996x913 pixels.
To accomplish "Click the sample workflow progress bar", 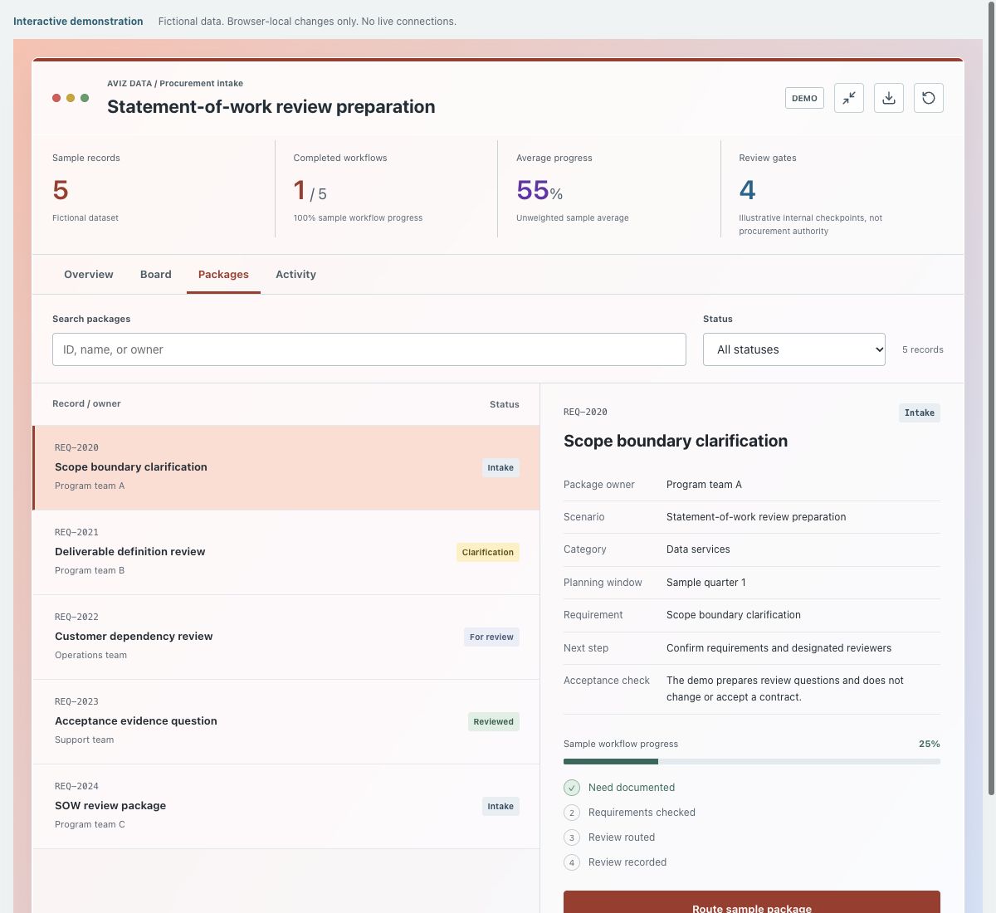I will [752, 761].
